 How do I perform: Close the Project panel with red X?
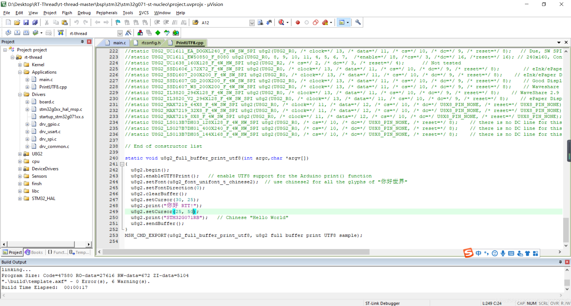89,42
